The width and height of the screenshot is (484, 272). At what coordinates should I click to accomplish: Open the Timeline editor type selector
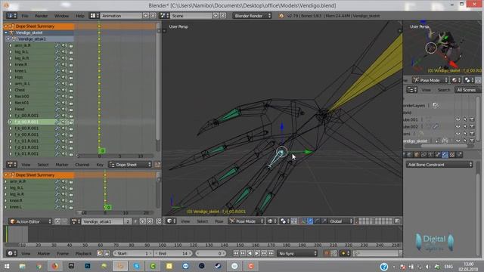(x=11, y=253)
